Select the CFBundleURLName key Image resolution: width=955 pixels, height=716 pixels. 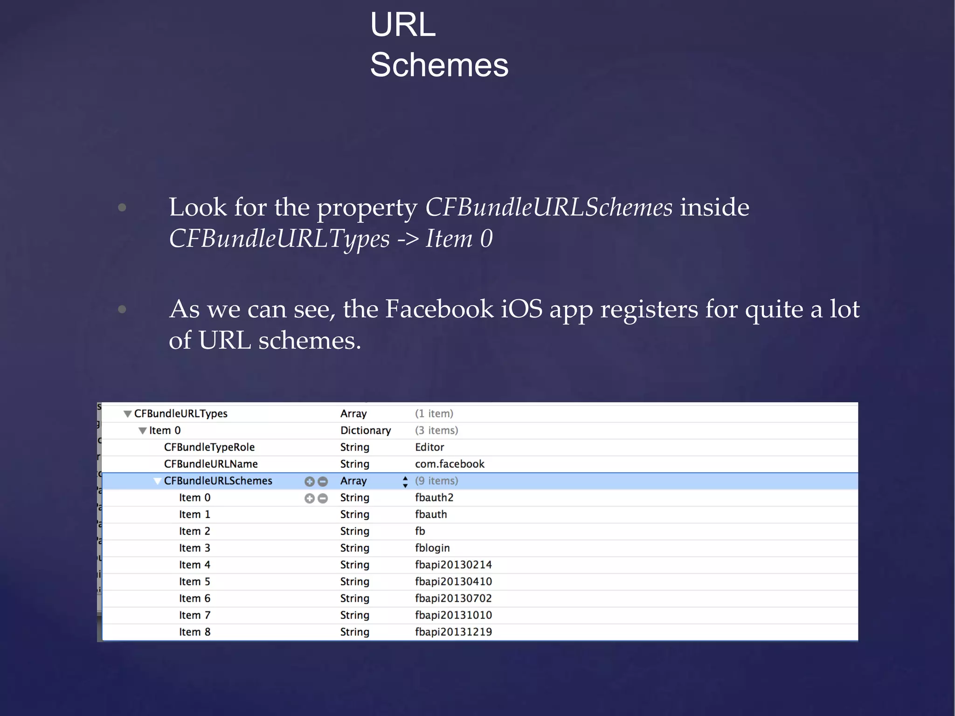(211, 464)
